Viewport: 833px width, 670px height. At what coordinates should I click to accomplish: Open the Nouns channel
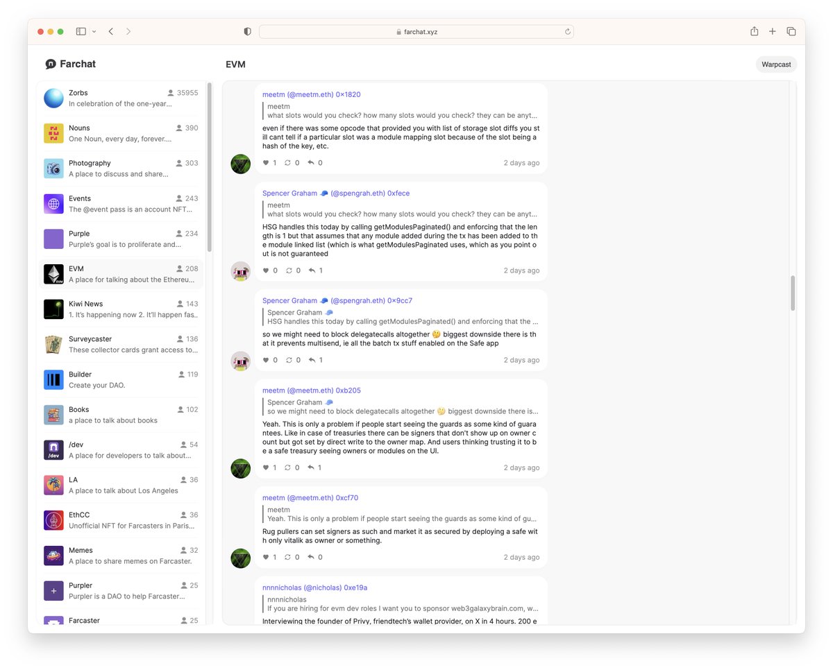(x=121, y=133)
